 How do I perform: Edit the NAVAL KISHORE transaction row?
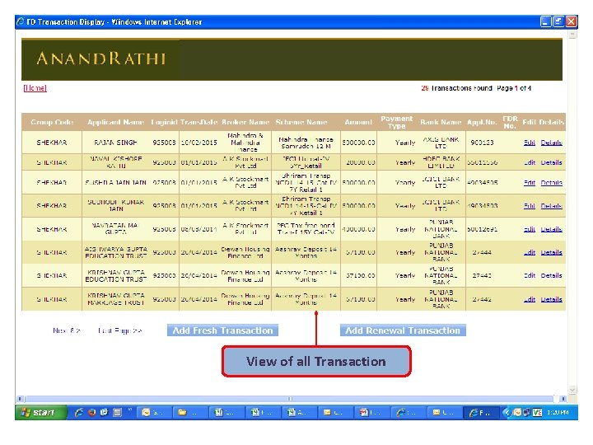click(x=530, y=162)
